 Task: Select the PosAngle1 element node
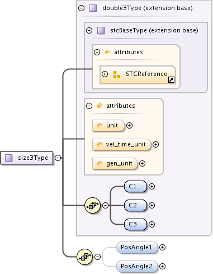click(x=137, y=248)
